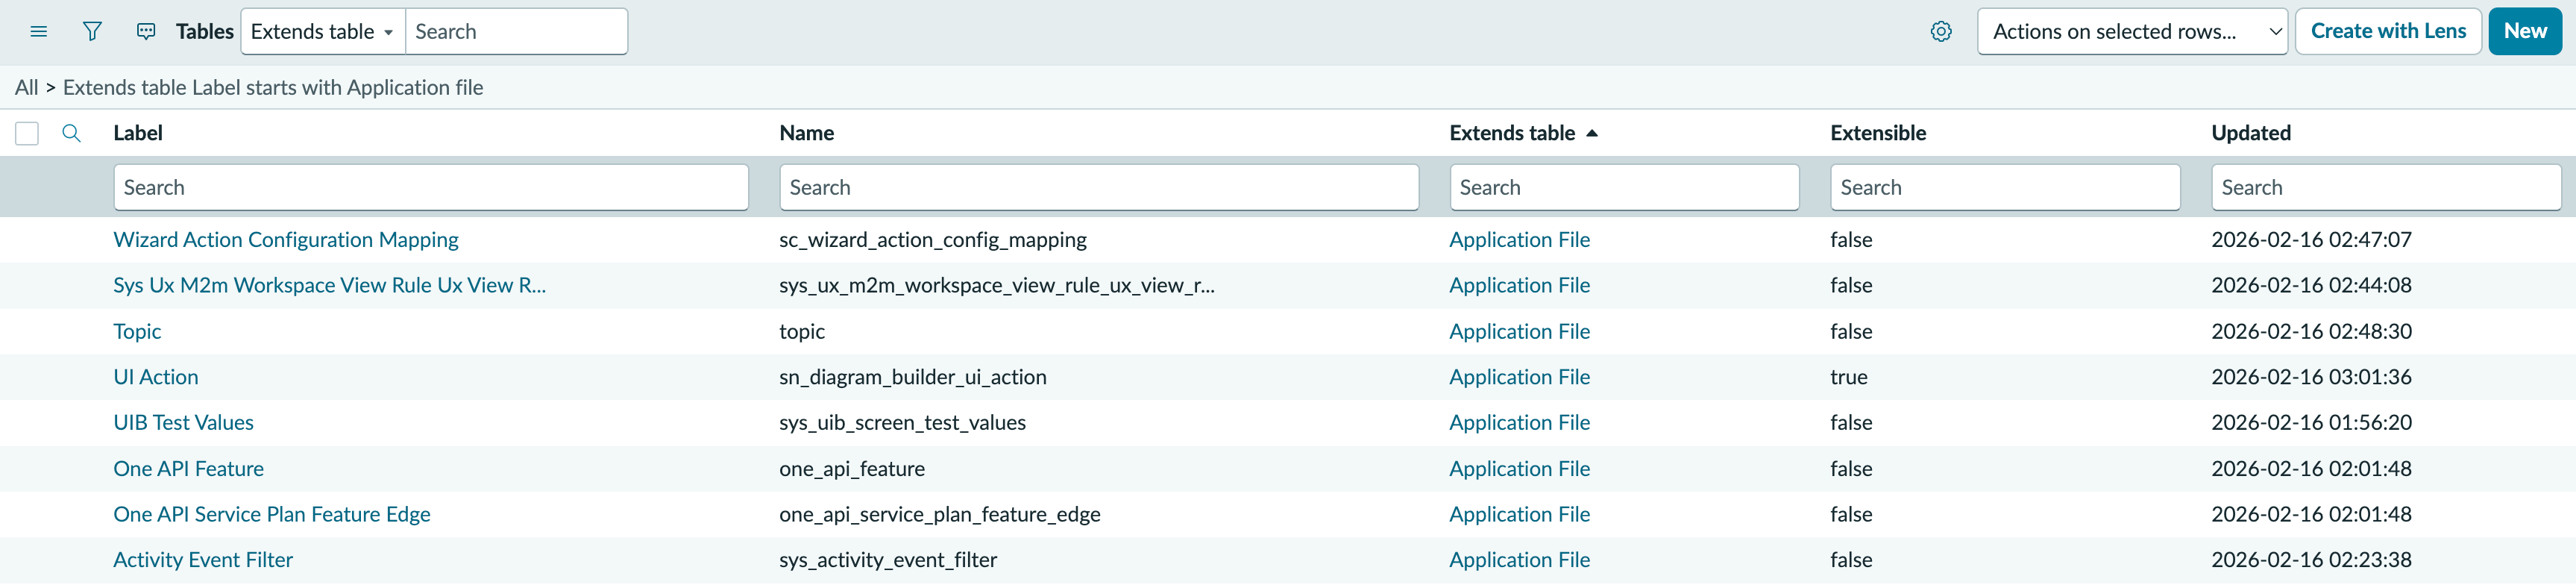Click Application File in One API Feature row
The image size is (2576, 585).
coord(1519,469)
